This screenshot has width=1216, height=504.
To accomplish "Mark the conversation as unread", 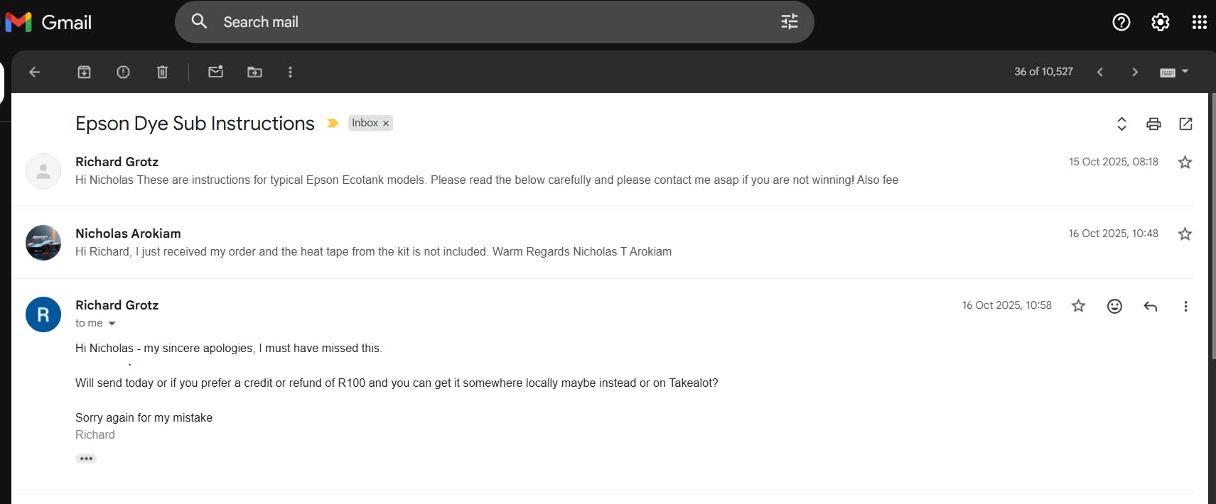I will [x=215, y=72].
